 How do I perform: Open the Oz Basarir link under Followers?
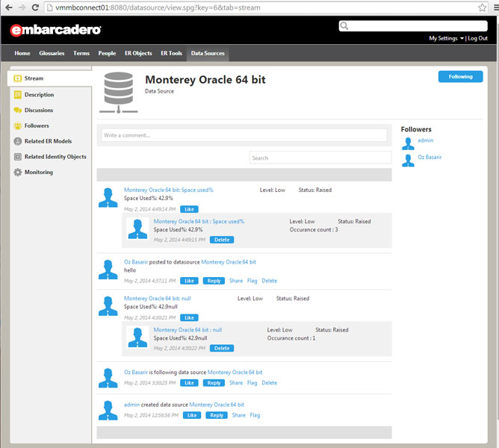click(x=430, y=157)
